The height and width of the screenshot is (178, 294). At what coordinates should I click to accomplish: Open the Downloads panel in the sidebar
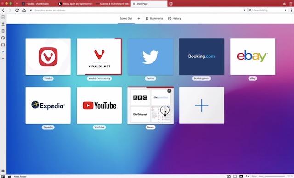[3, 24]
